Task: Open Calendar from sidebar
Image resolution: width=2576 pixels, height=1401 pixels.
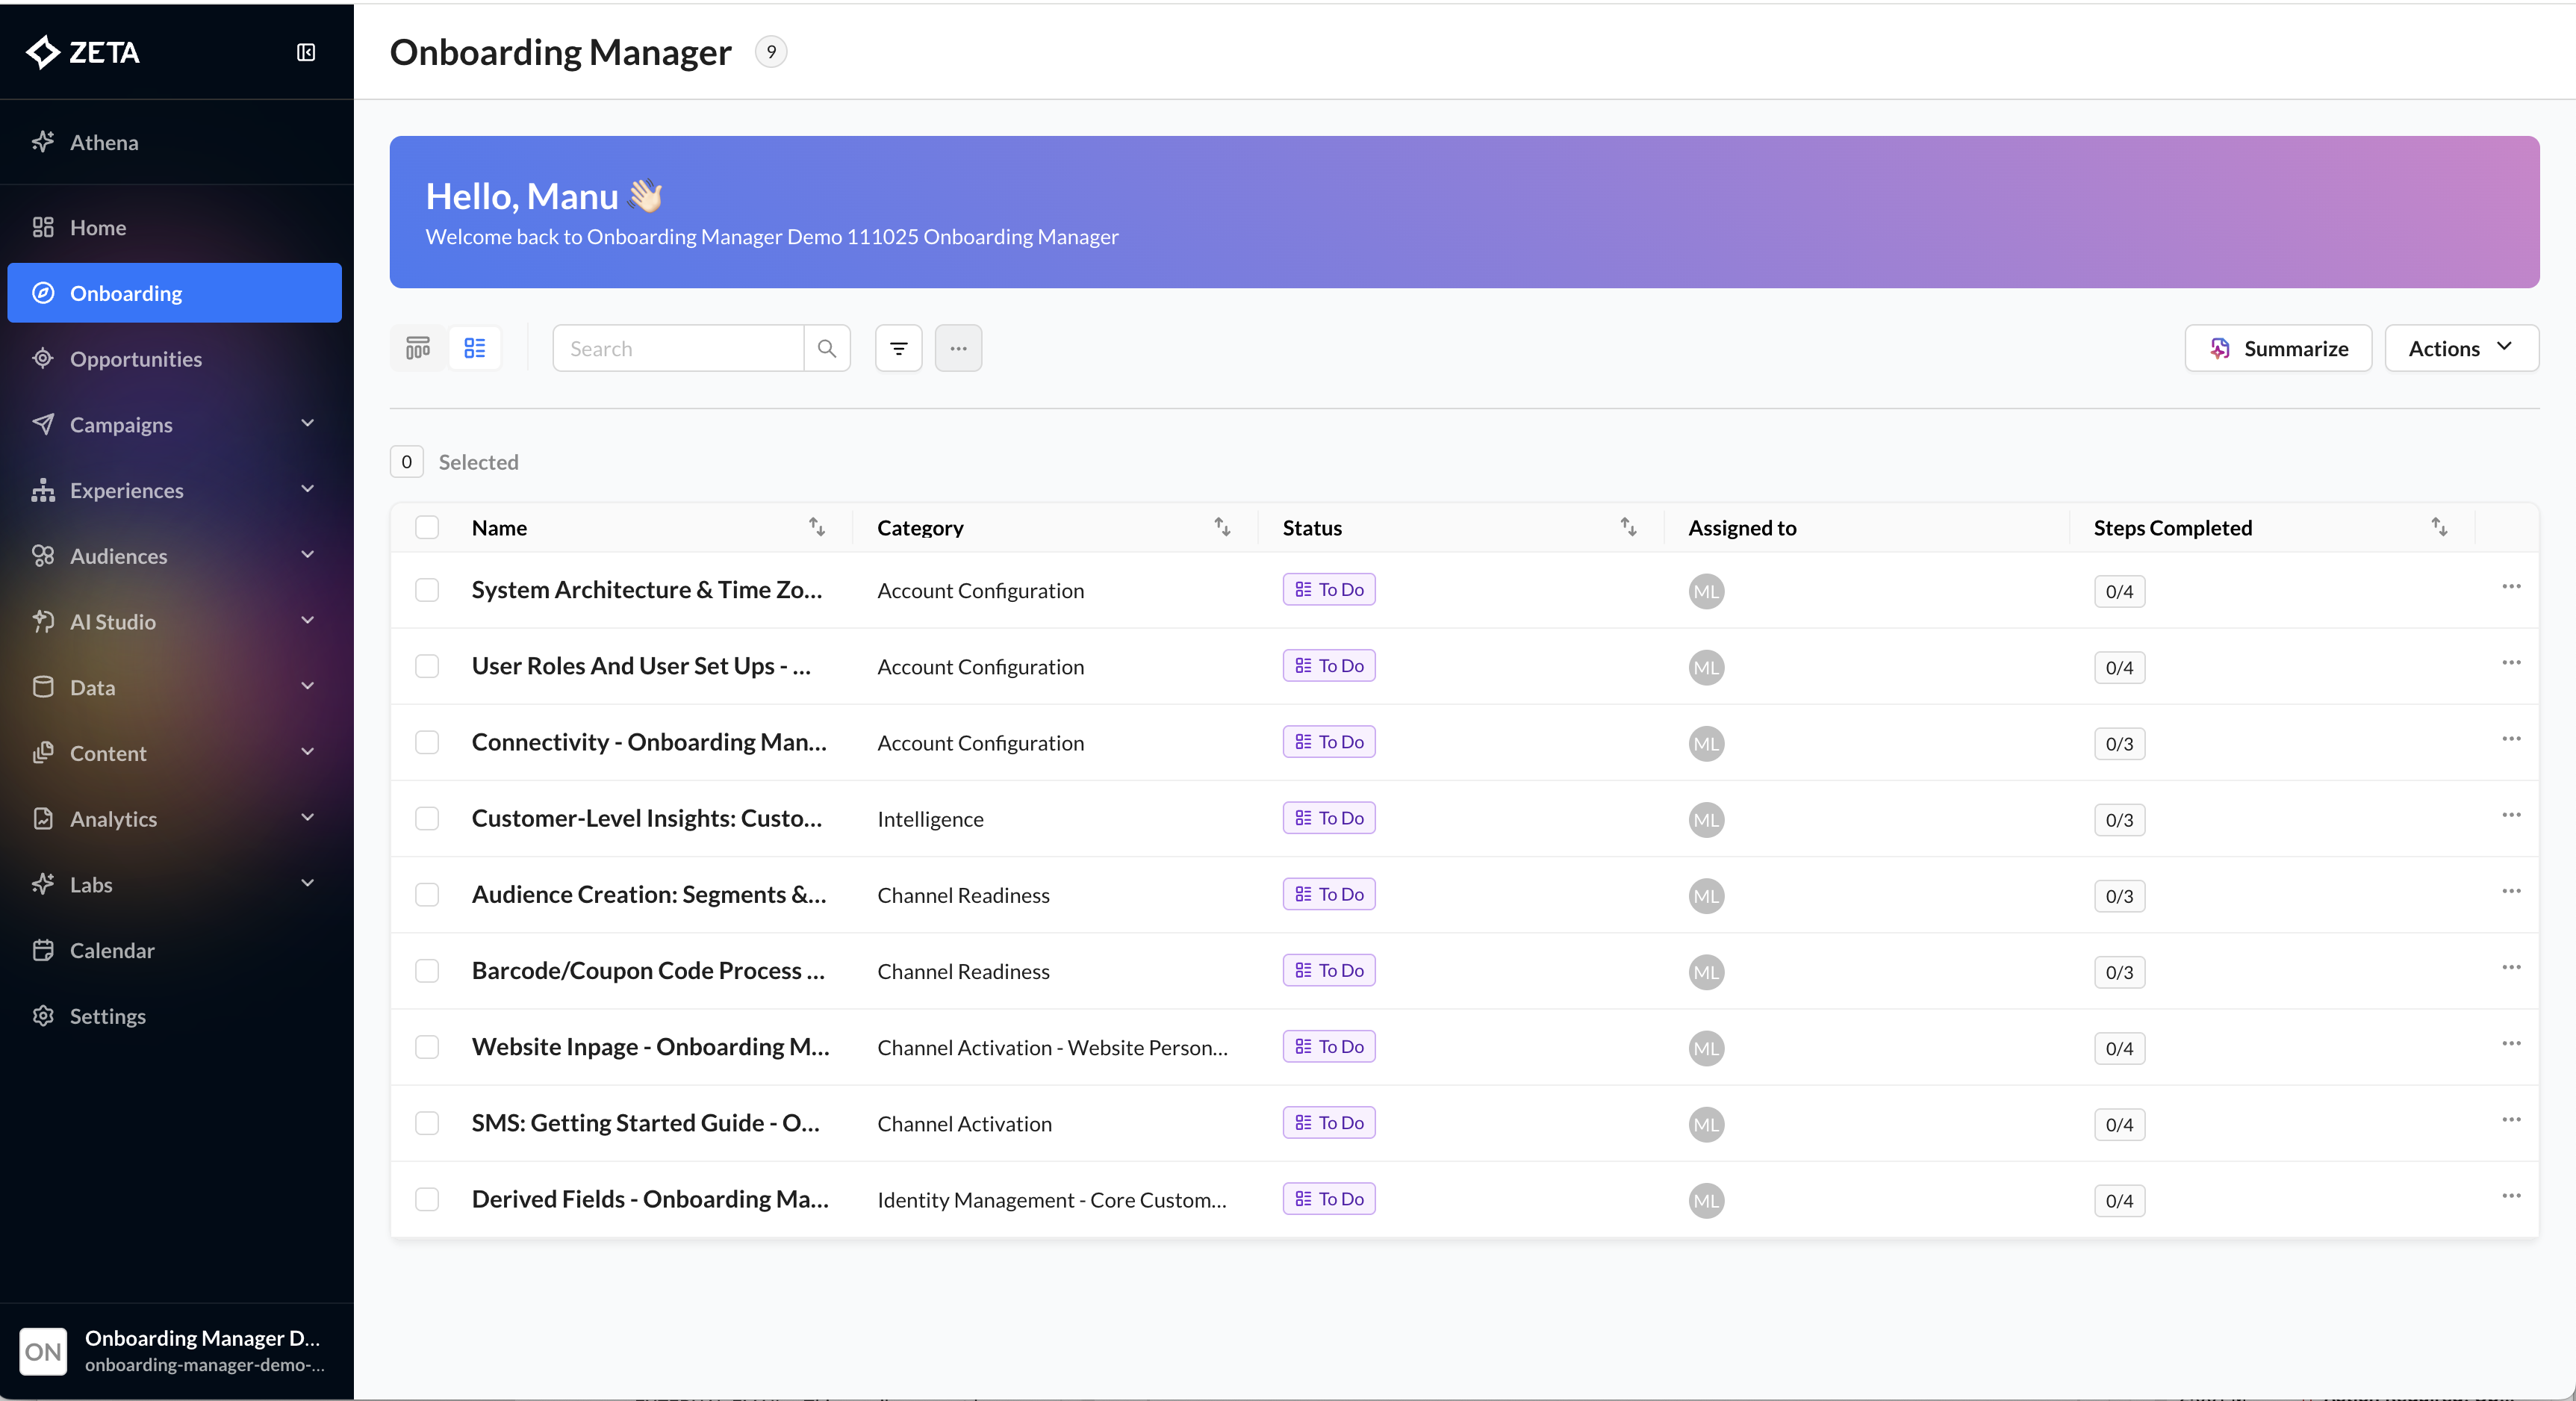Action: click(x=112, y=950)
